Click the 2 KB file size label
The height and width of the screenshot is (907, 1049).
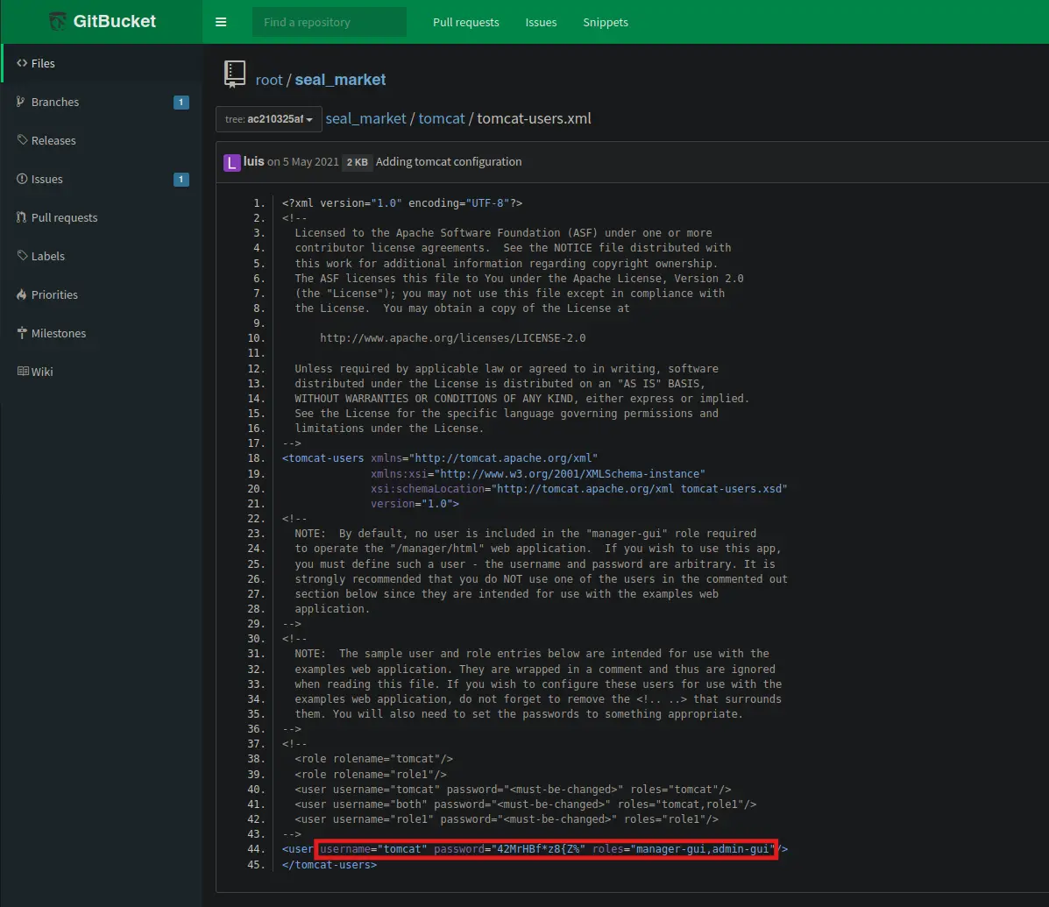click(x=358, y=162)
